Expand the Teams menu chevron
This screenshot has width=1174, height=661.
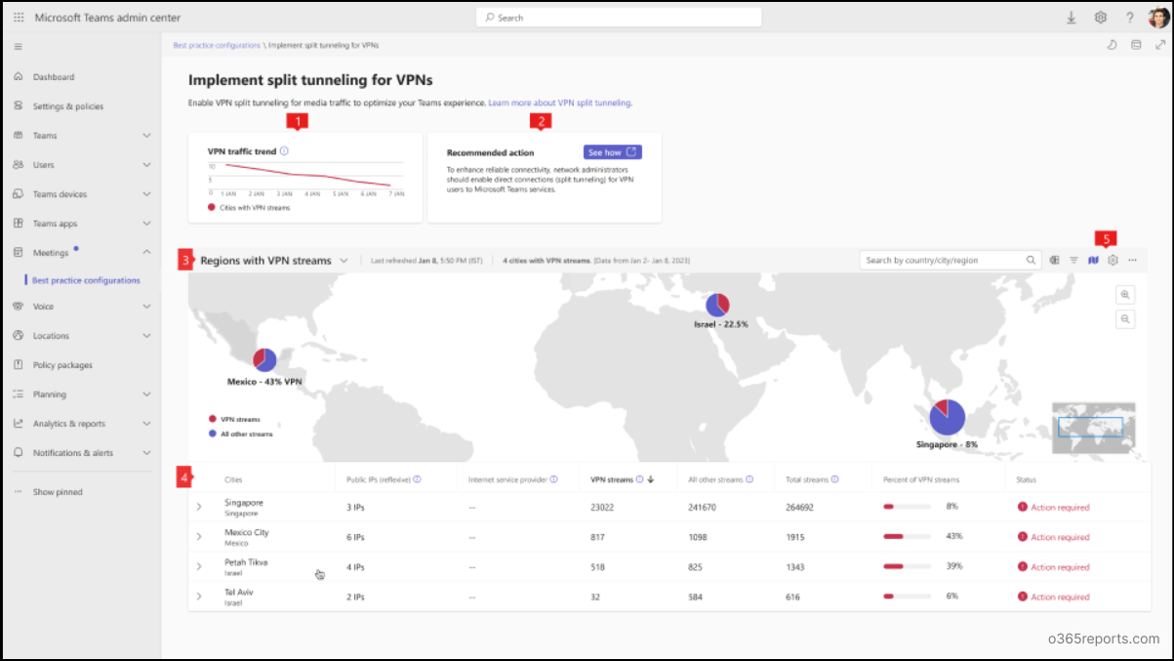pyautogui.click(x=146, y=136)
